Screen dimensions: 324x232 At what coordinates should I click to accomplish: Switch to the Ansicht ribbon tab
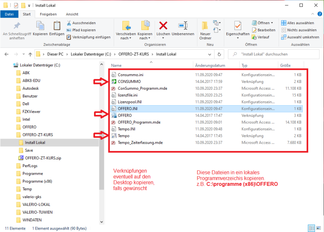(72, 14)
